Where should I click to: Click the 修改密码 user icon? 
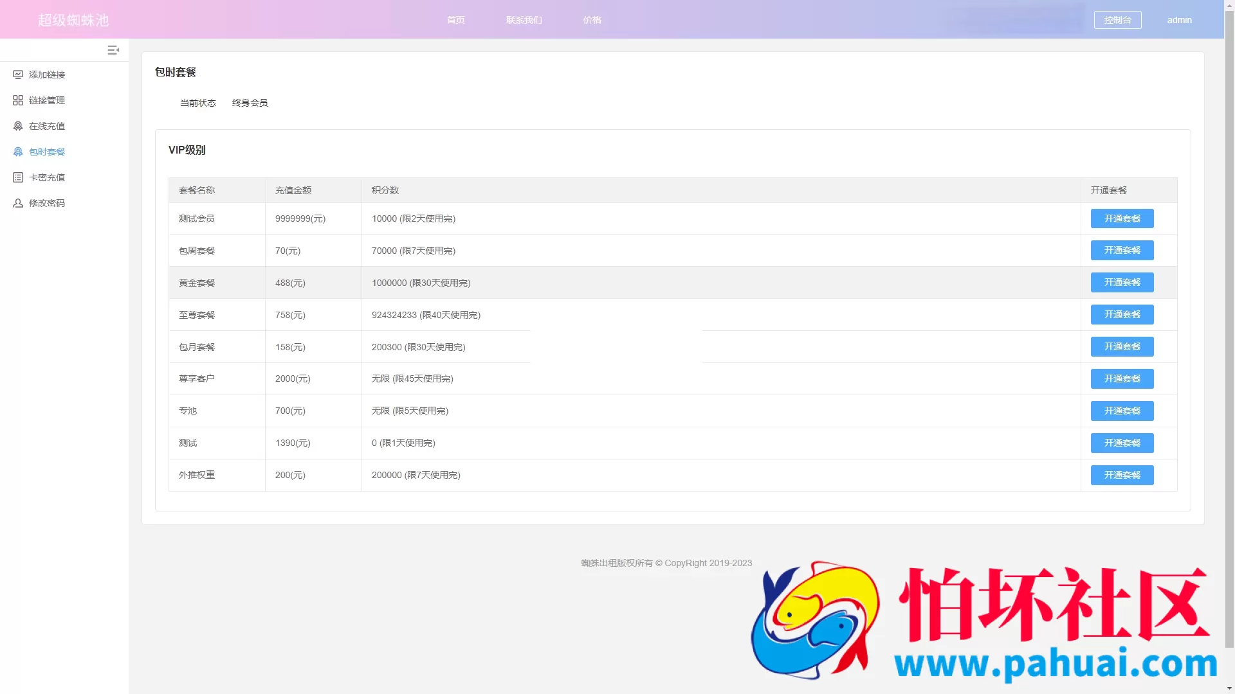coord(18,203)
